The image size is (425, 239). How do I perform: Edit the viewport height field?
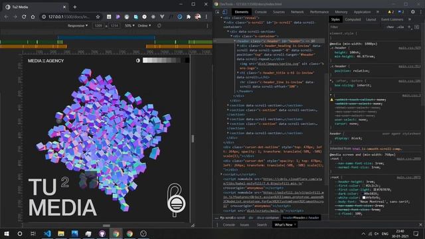[x=114, y=25]
